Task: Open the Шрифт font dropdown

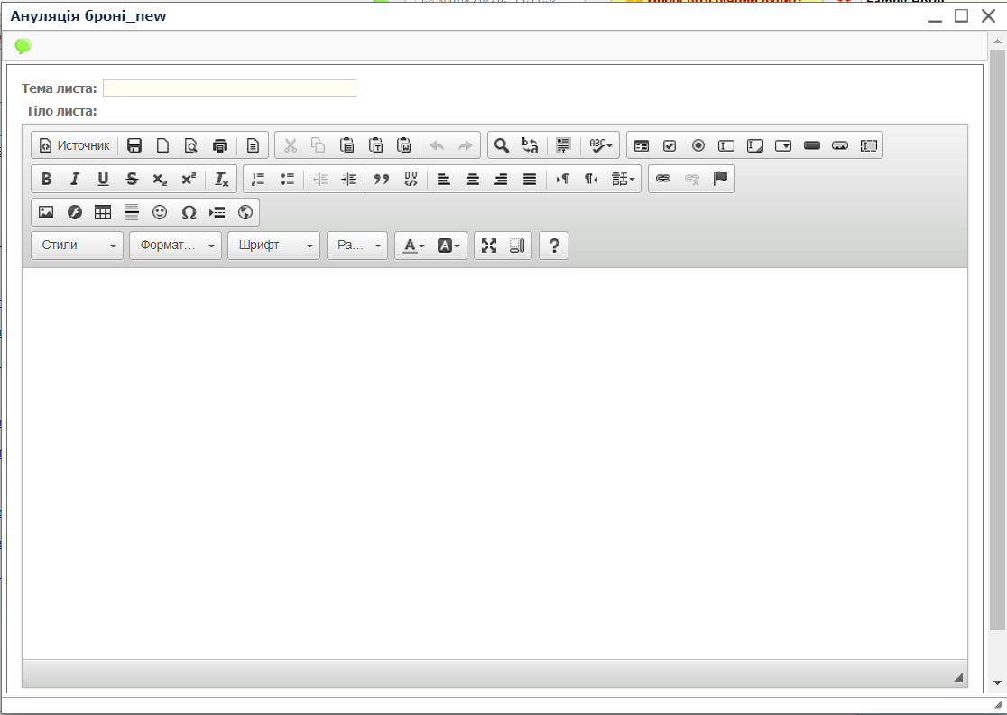Action: (273, 246)
